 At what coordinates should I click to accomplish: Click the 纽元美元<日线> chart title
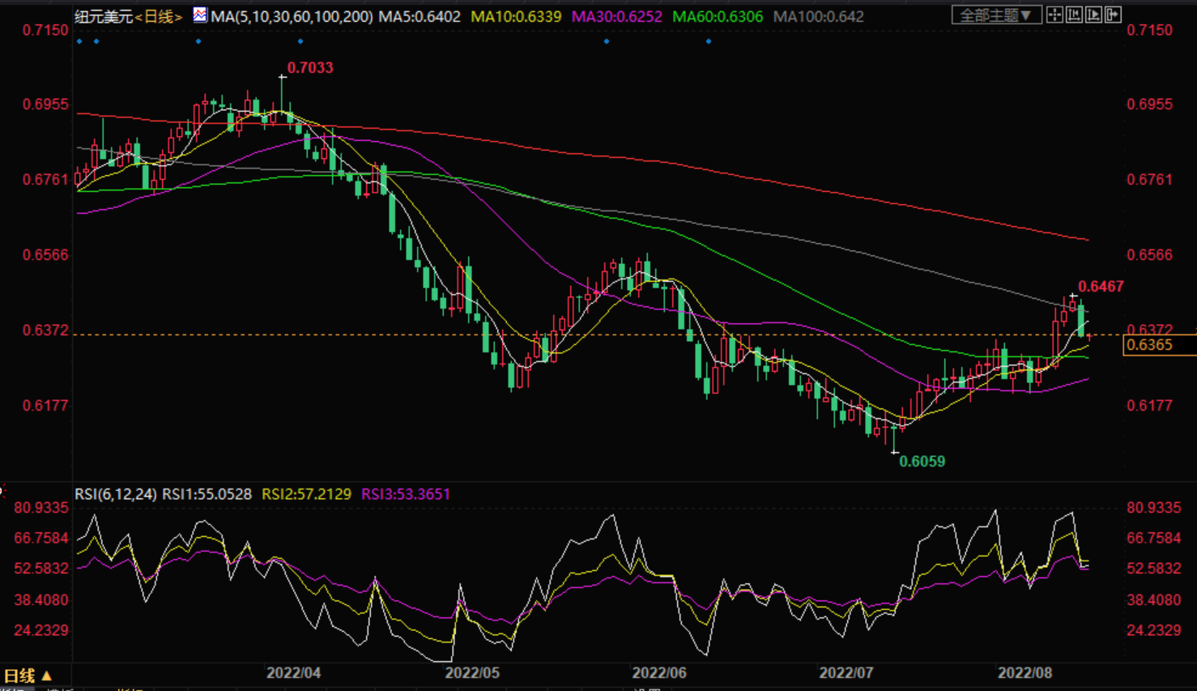(x=129, y=16)
